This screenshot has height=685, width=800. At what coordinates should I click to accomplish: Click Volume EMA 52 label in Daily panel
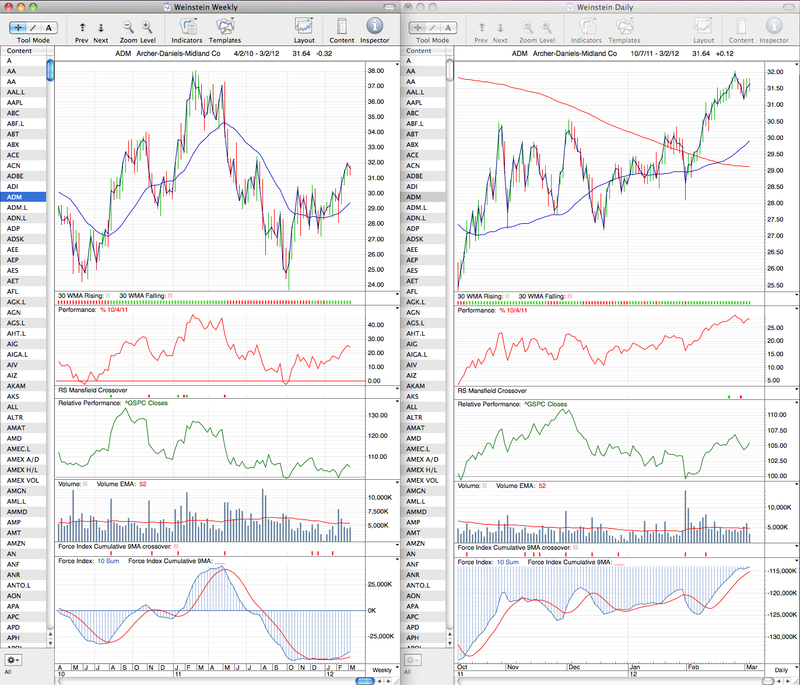coord(521,486)
